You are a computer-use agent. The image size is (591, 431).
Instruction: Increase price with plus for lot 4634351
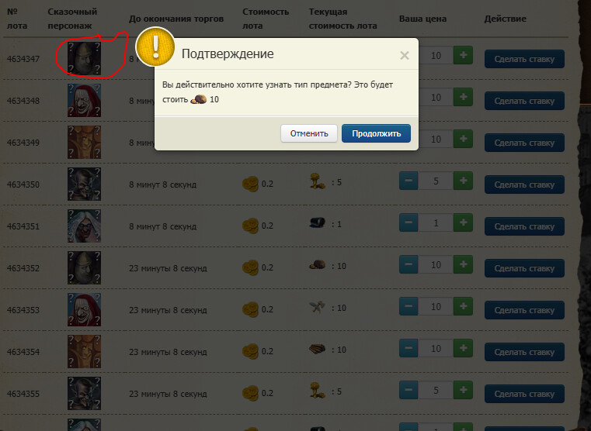coord(463,222)
